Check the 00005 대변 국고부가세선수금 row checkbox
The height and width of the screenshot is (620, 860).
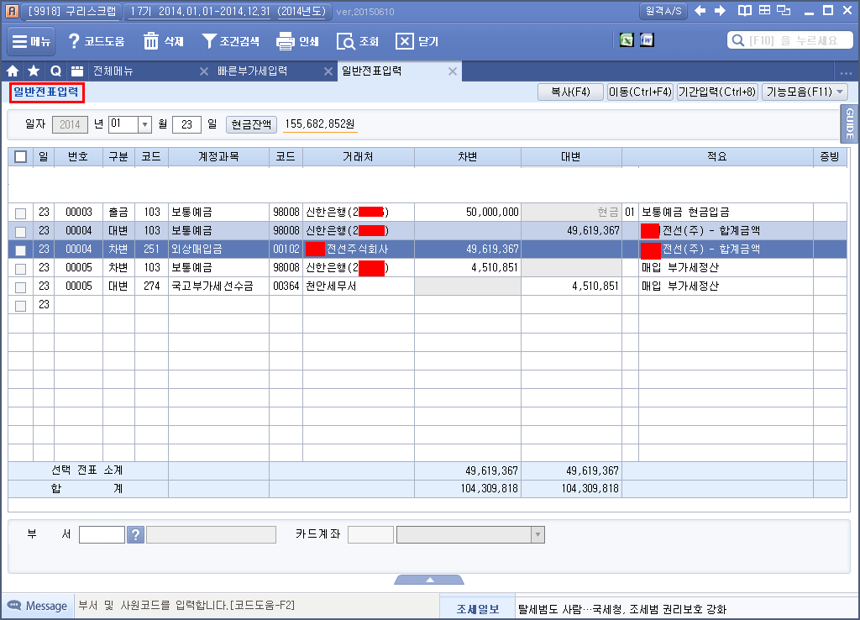(x=21, y=287)
